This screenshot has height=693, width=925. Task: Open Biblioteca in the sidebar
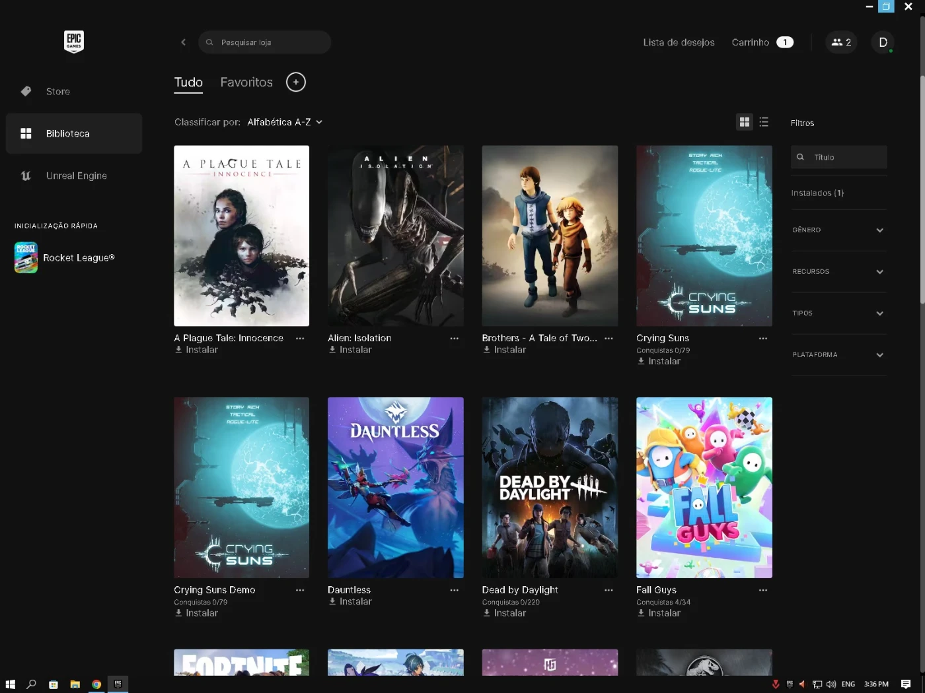coord(74,133)
